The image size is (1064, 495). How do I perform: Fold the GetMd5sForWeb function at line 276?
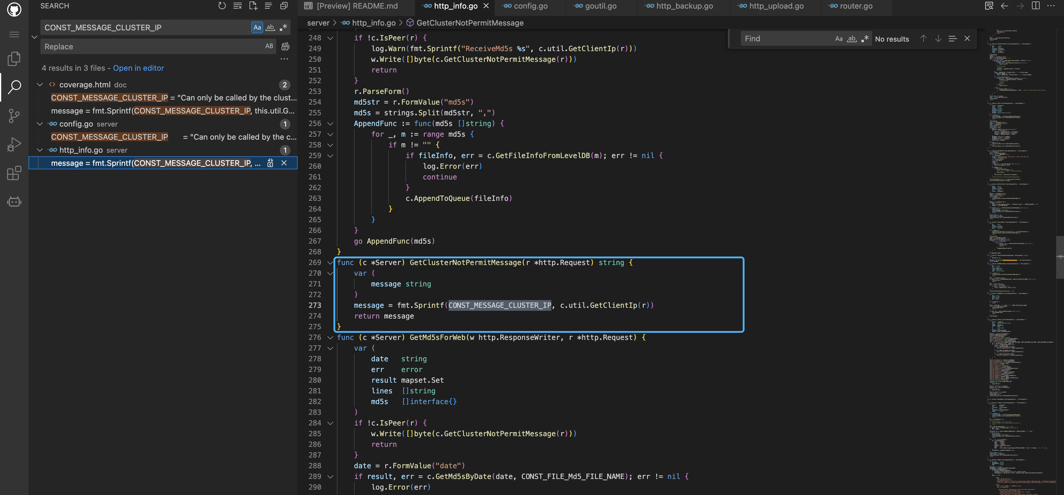pos(330,338)
